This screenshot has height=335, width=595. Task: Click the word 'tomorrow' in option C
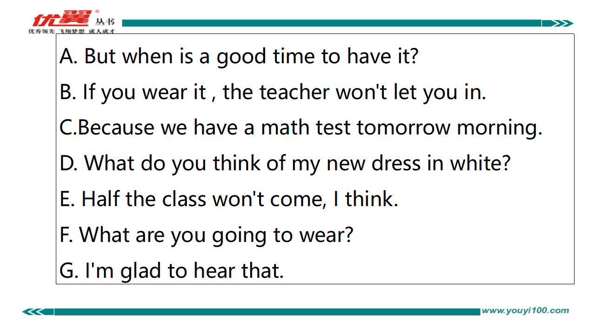coord(404,127)
